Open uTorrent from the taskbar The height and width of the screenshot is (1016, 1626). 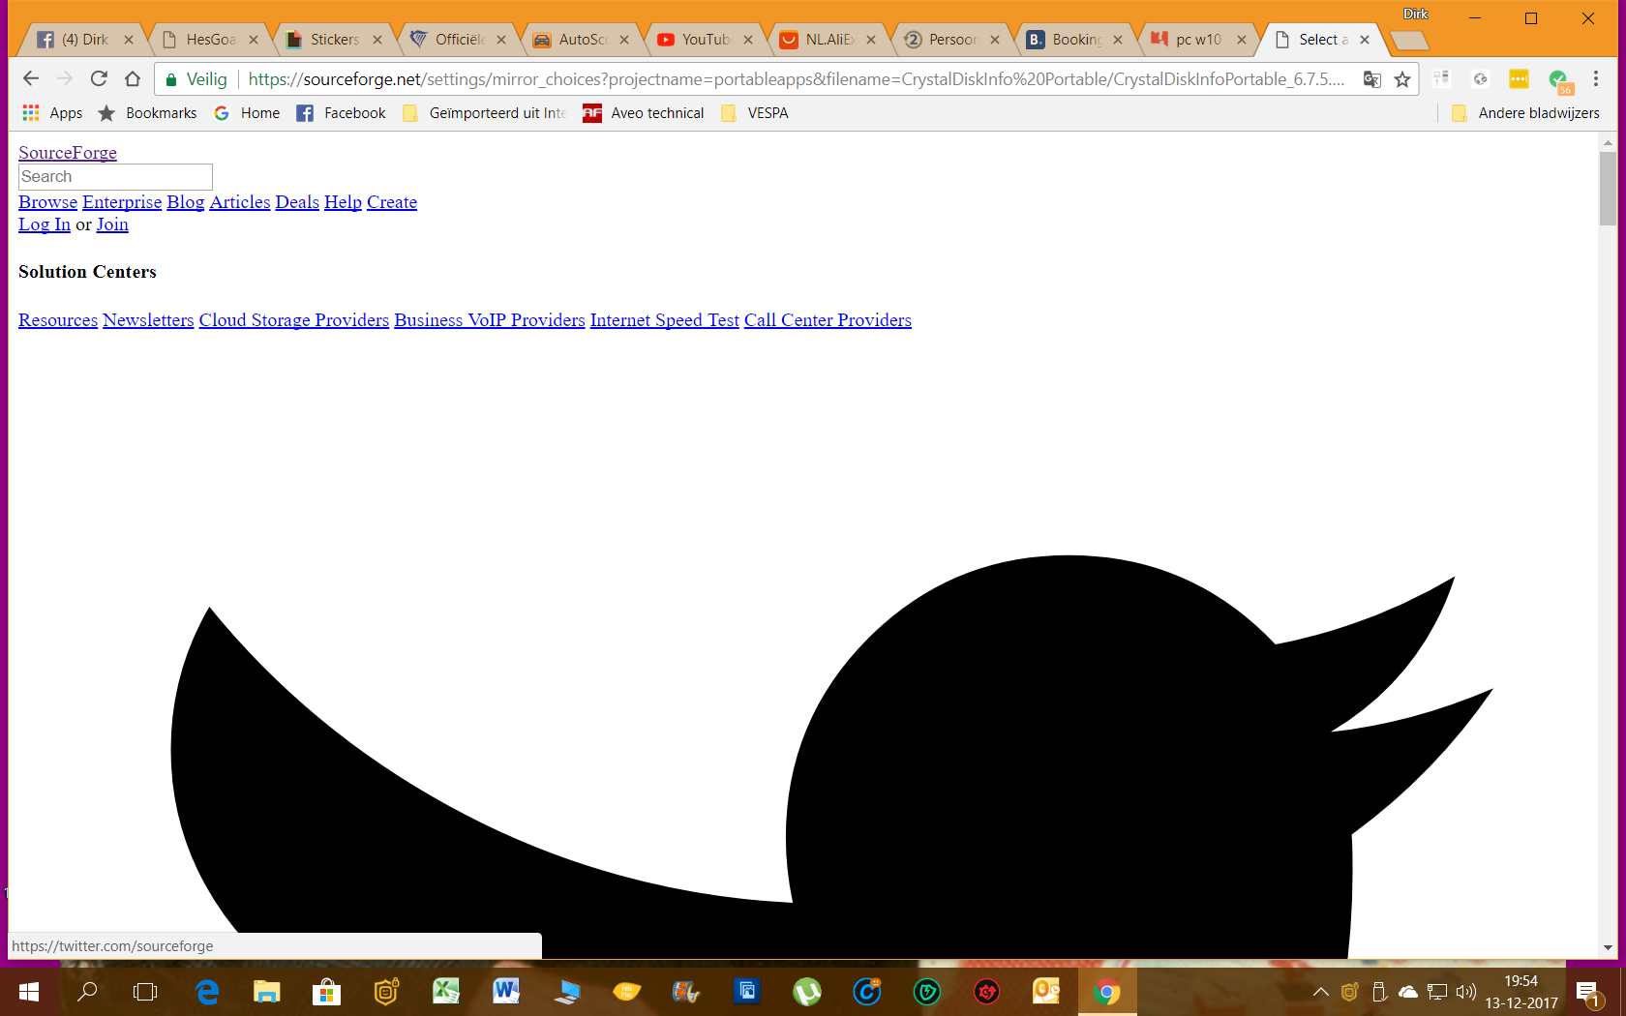pyautogui.click(x=807, y=992)
